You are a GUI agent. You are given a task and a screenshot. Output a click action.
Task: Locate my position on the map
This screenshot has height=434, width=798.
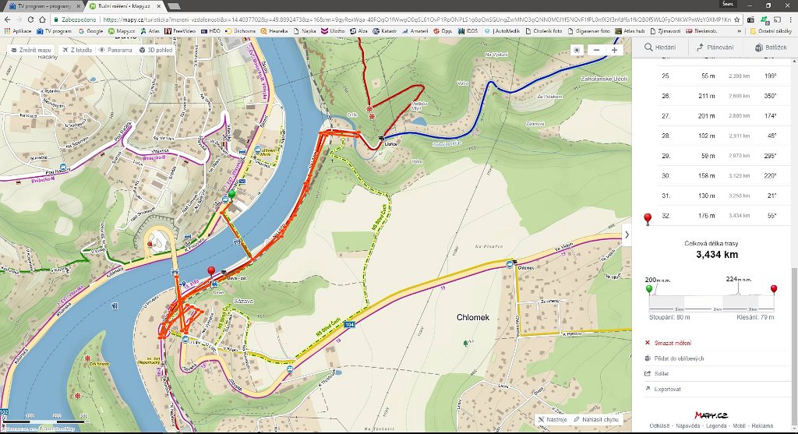(x=577, y=50)
